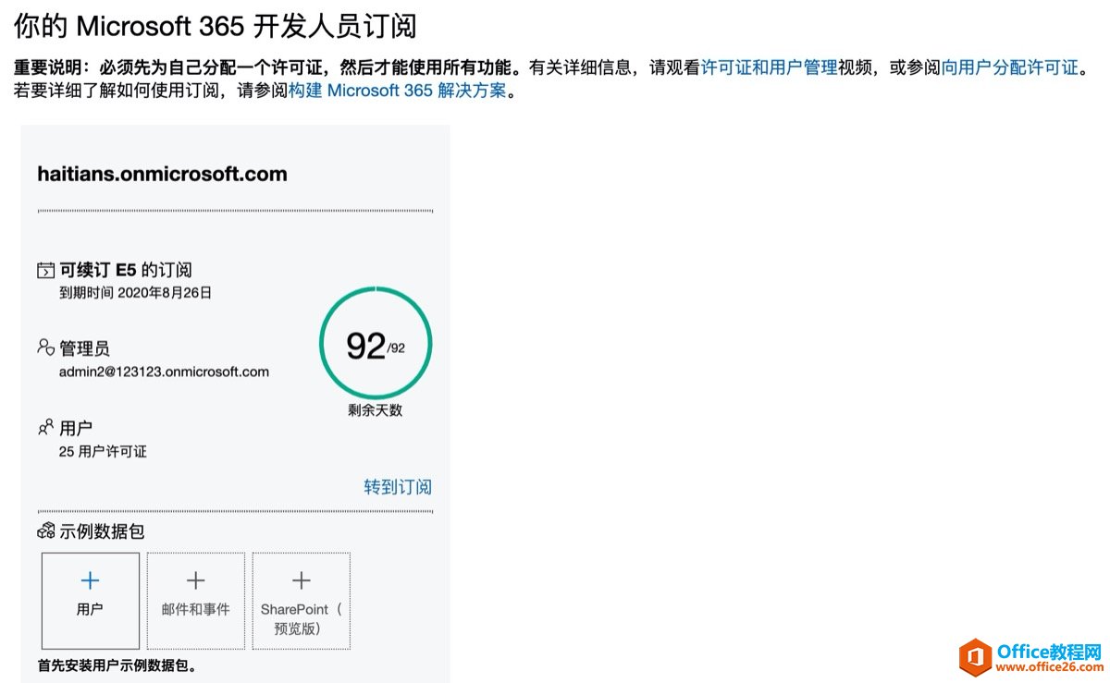Add the 邮件和事件 sample data pack
1110x683 pixels.
(x=196, y=601)
